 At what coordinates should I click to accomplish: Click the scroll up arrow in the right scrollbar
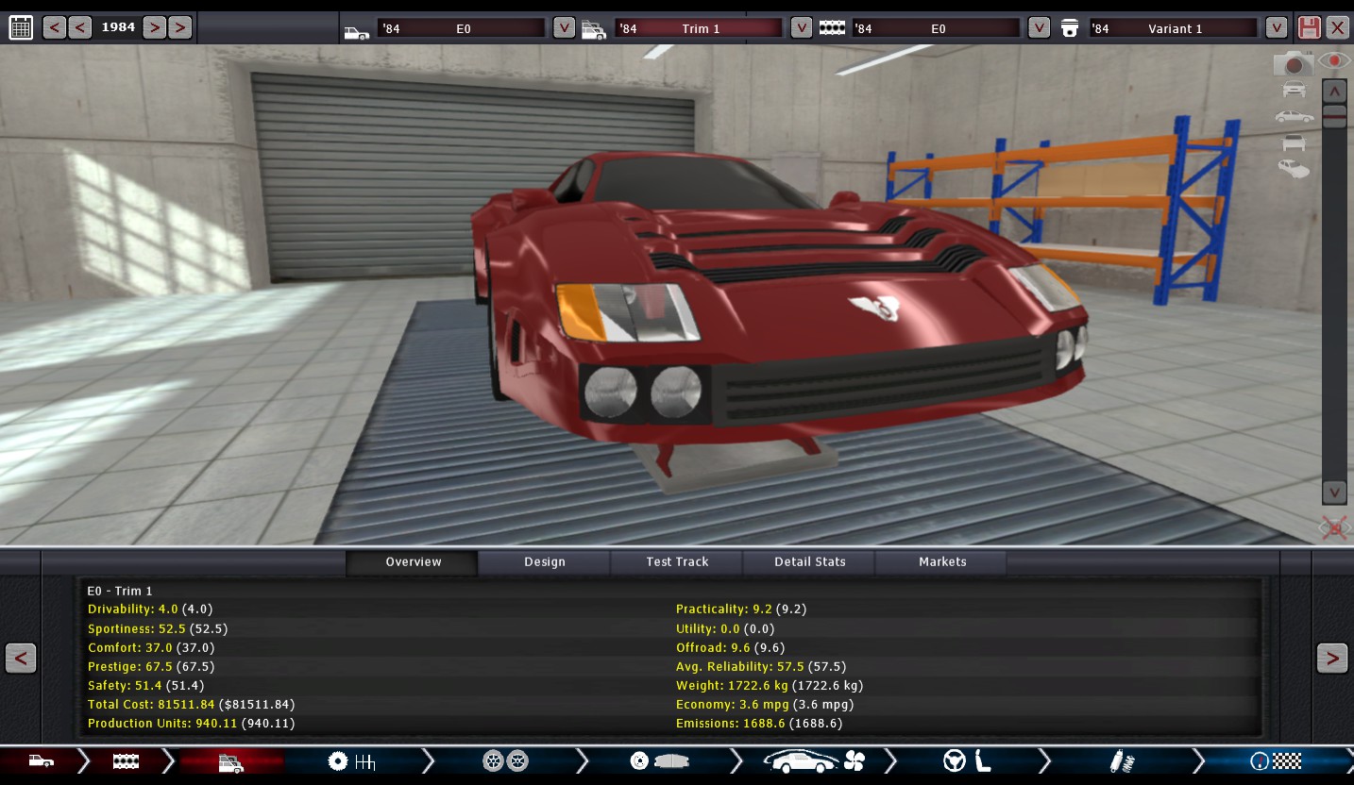coord(1334,92)
